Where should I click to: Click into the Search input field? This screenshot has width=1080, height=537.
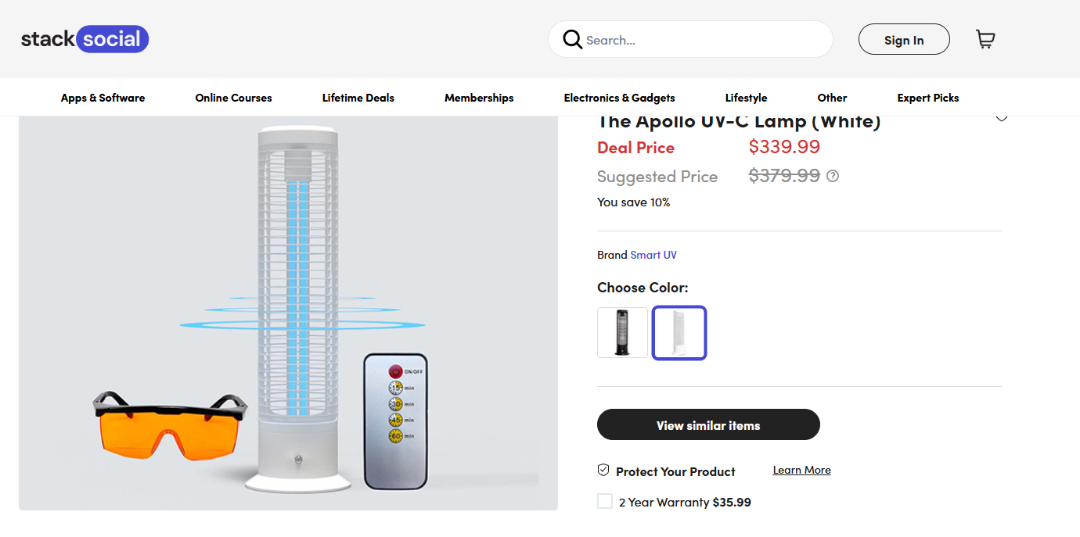tap(704, 40)
